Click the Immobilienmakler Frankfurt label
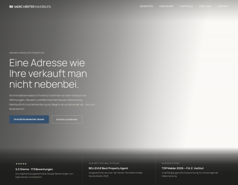The width and height of the screenshot is (238, 185). pyautogui.click(x=27, y=53)
